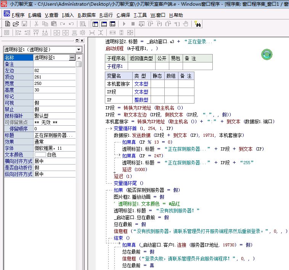
Task: Click the white 文本颜色 color swatch
Action: click(x=40, y=155)
